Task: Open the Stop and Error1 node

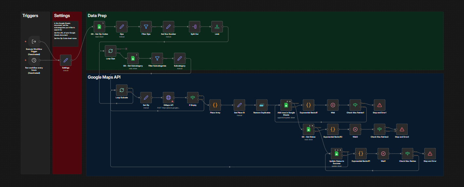Action: pyautogui.click(x=379, y=105)
